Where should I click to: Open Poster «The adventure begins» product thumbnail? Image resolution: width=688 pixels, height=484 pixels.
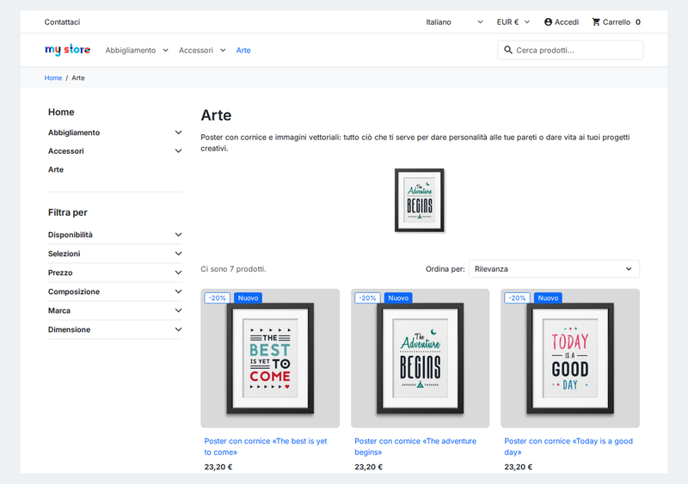420,358
